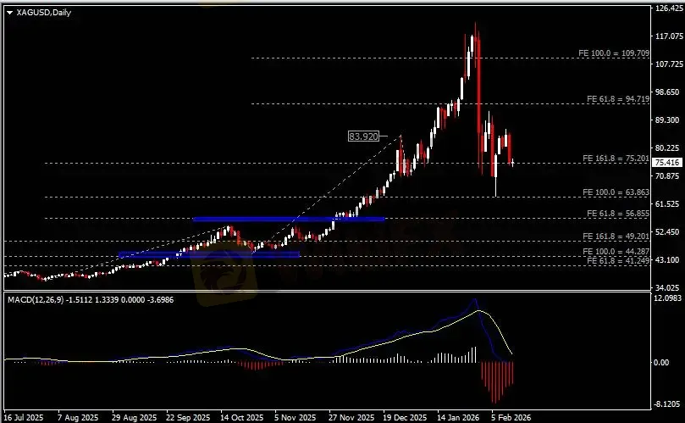Click the lower blue horizontal zone near 44.287
The height and width of the screenshot is (423, 685).
(209, 254)
